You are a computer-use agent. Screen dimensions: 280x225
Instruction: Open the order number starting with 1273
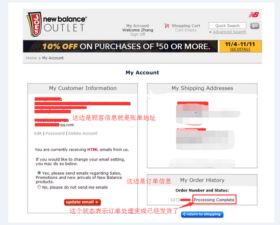pos(180,200)
